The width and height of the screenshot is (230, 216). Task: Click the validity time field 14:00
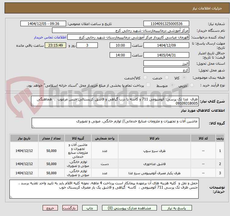pyautogui.click(x=120, y=55)
